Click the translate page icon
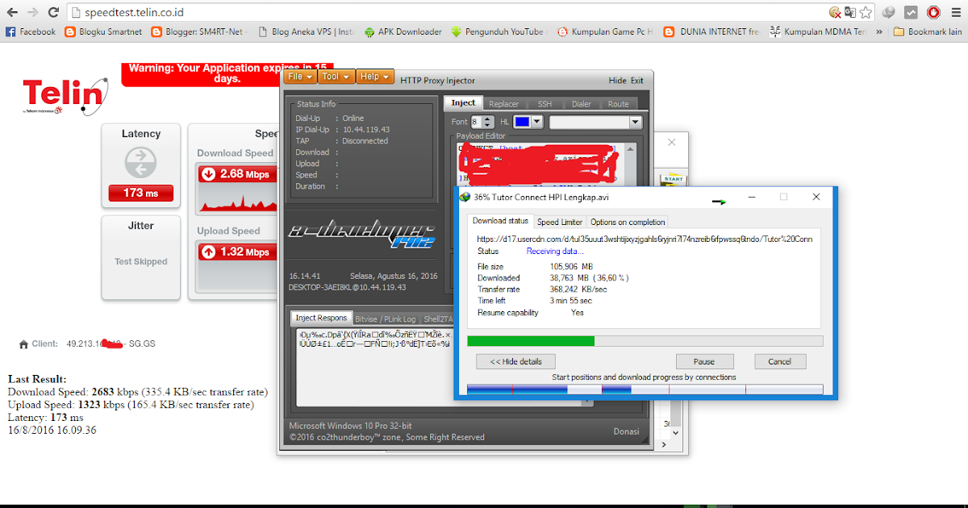 [x=850, y=12]
